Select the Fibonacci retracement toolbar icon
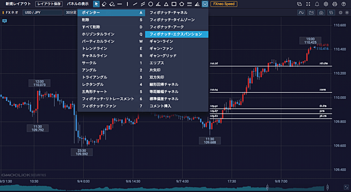The height and width of the screenshot is (192, 351). 189,4
